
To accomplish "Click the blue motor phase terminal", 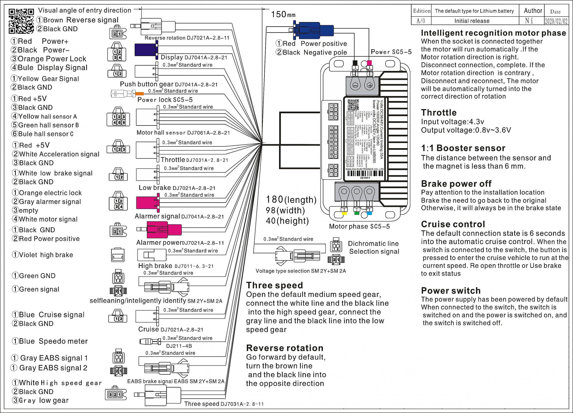I will click(x=369, y=213).
